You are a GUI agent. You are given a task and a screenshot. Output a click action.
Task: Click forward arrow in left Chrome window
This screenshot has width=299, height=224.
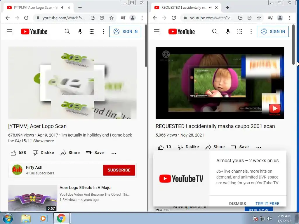tap(17, 18)
